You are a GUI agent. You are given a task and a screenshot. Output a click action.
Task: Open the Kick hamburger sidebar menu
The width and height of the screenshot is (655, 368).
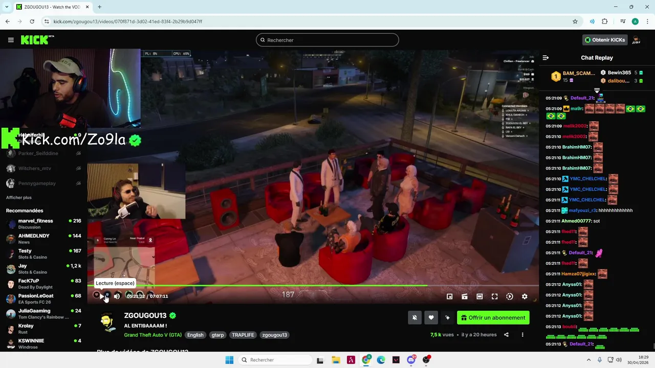[11, 40]
